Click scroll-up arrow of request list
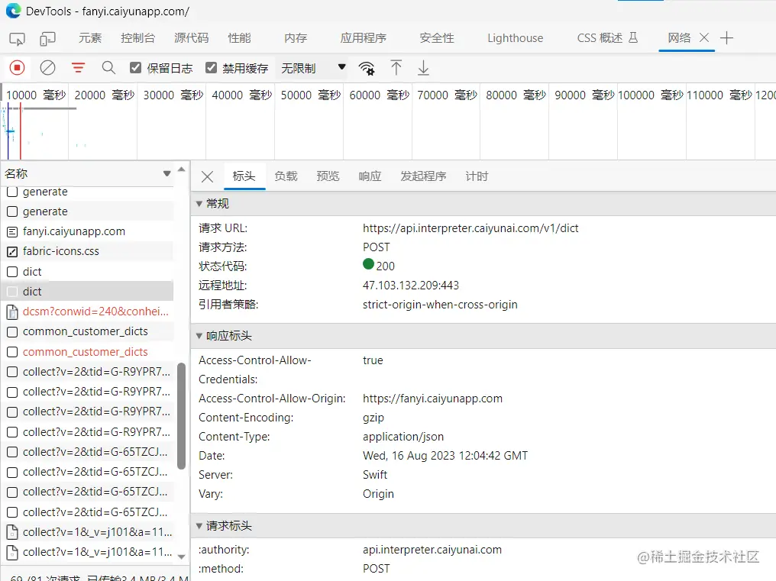This screenshot has height=581, width=776. coord(182,169)
